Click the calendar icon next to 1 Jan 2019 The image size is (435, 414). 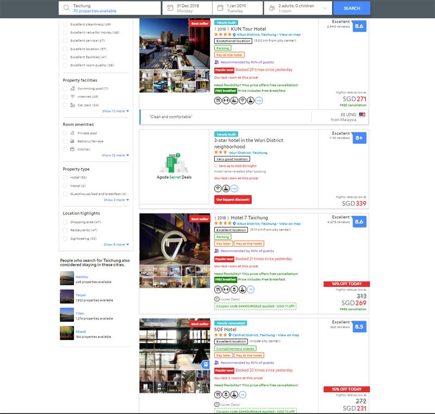click(x=220, y=8)
